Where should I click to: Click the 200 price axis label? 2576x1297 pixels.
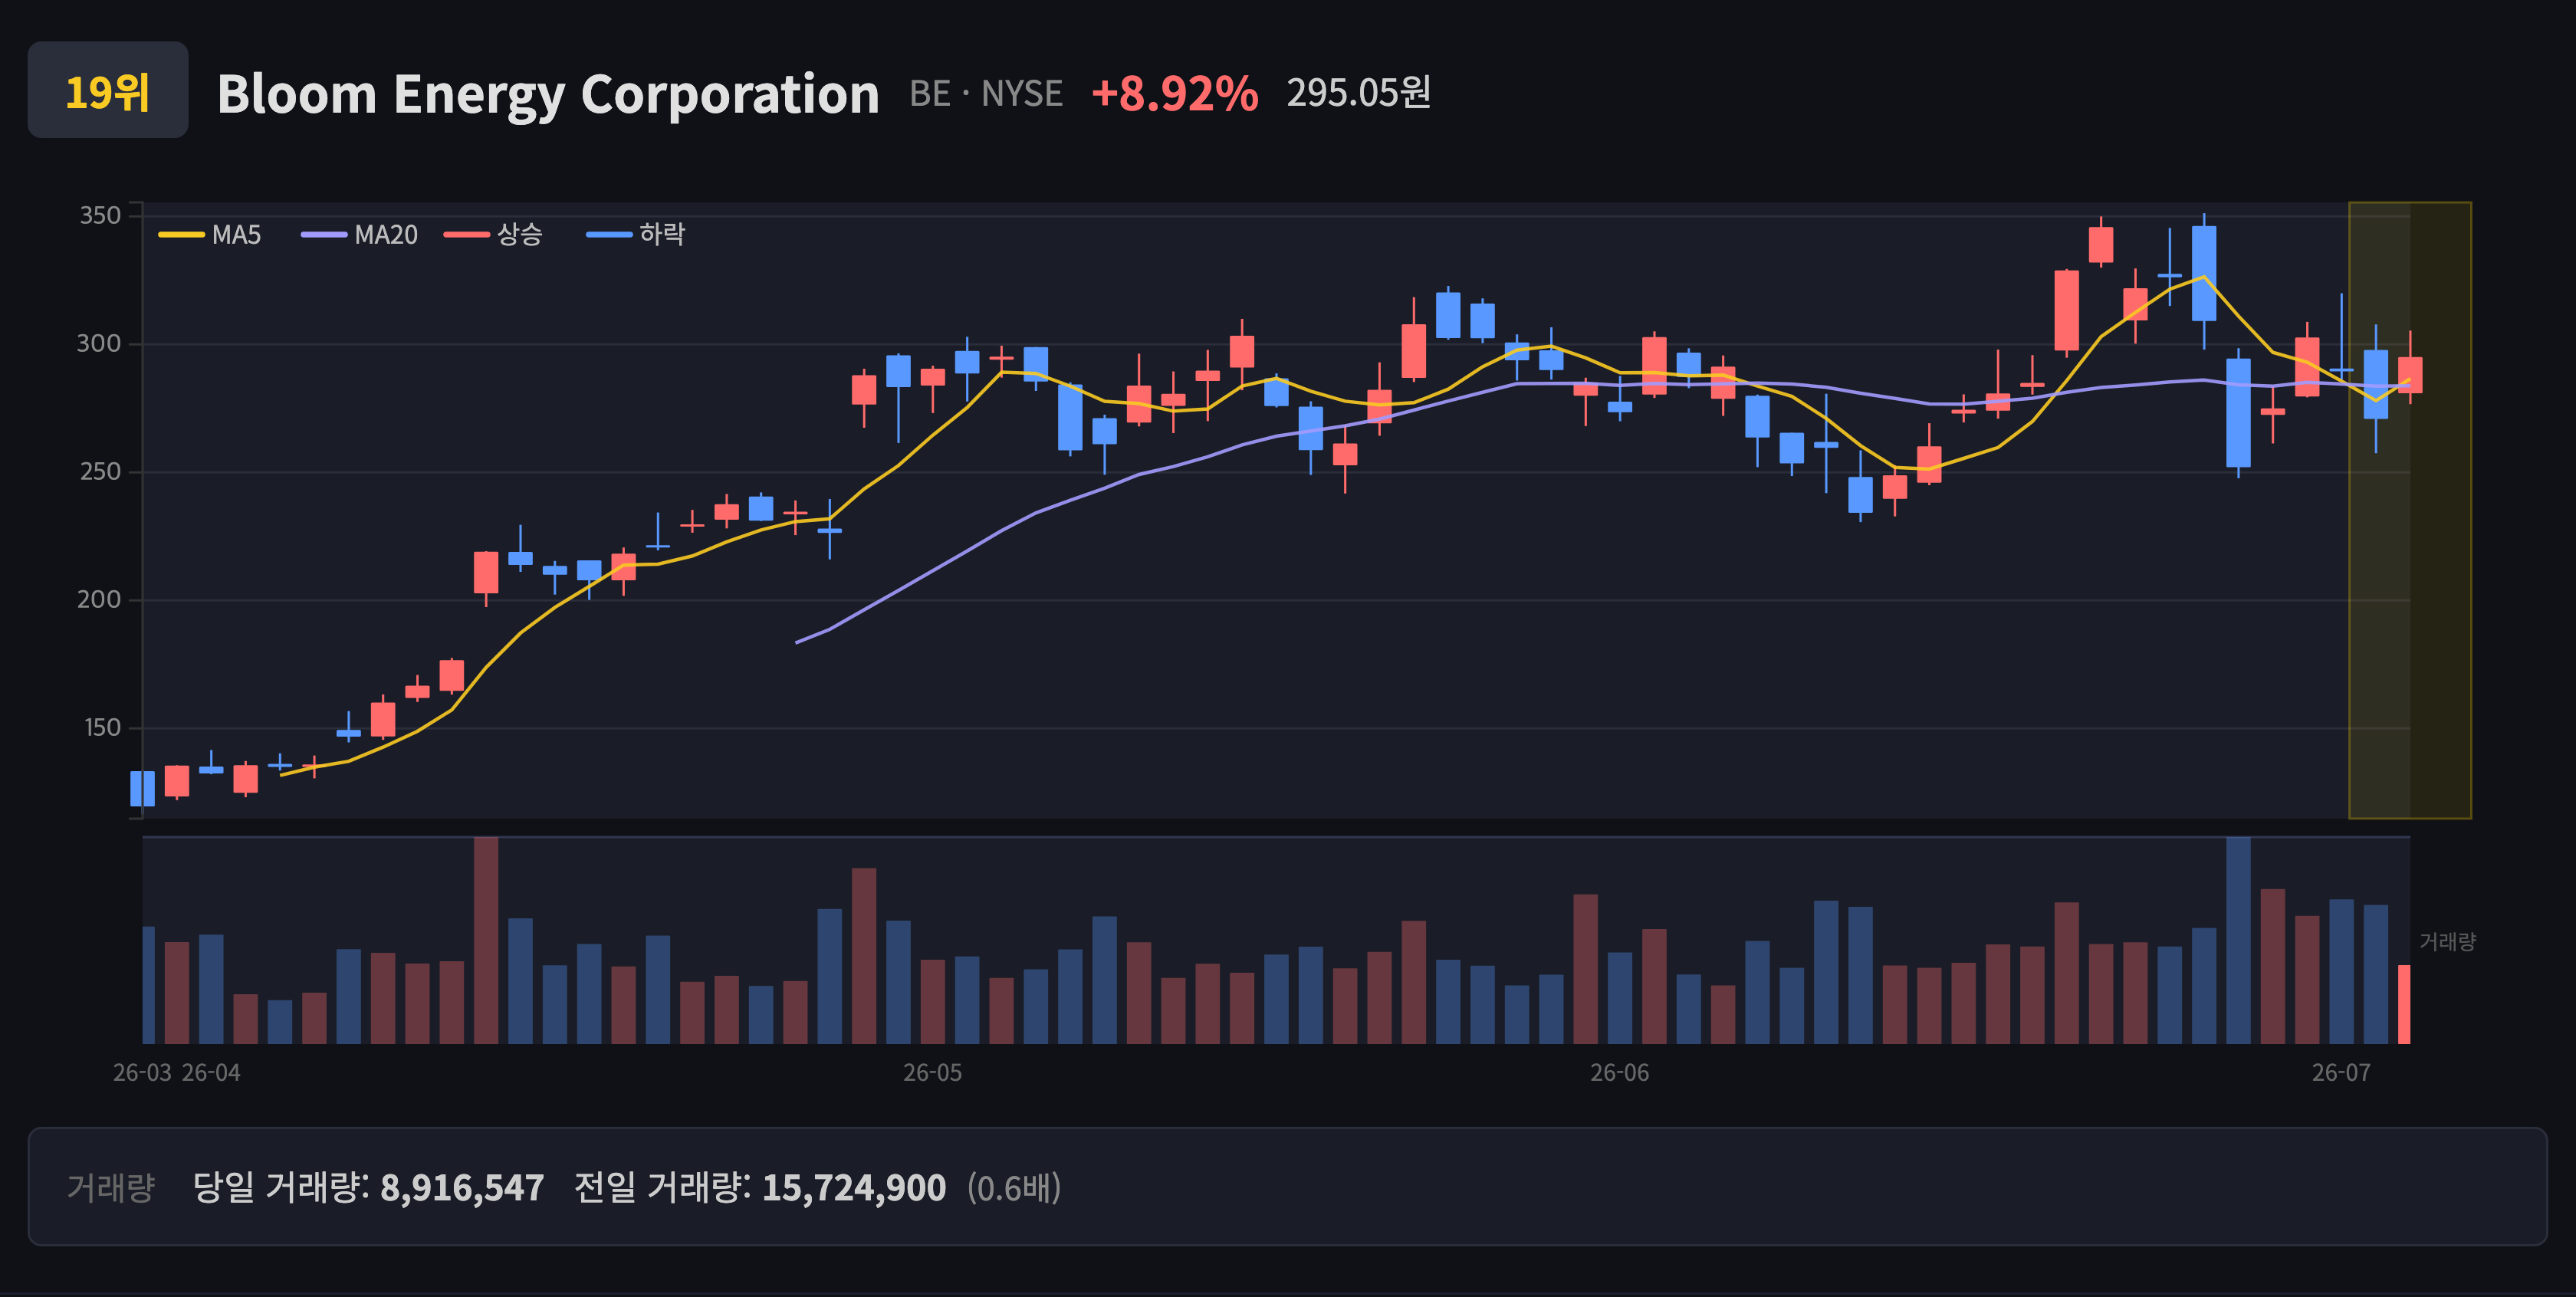(99, 600)
